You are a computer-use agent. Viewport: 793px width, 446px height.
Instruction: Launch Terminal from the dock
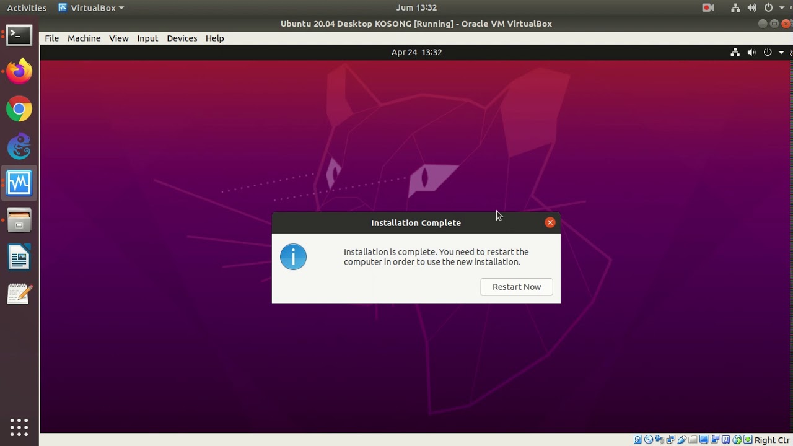[19, 35]
